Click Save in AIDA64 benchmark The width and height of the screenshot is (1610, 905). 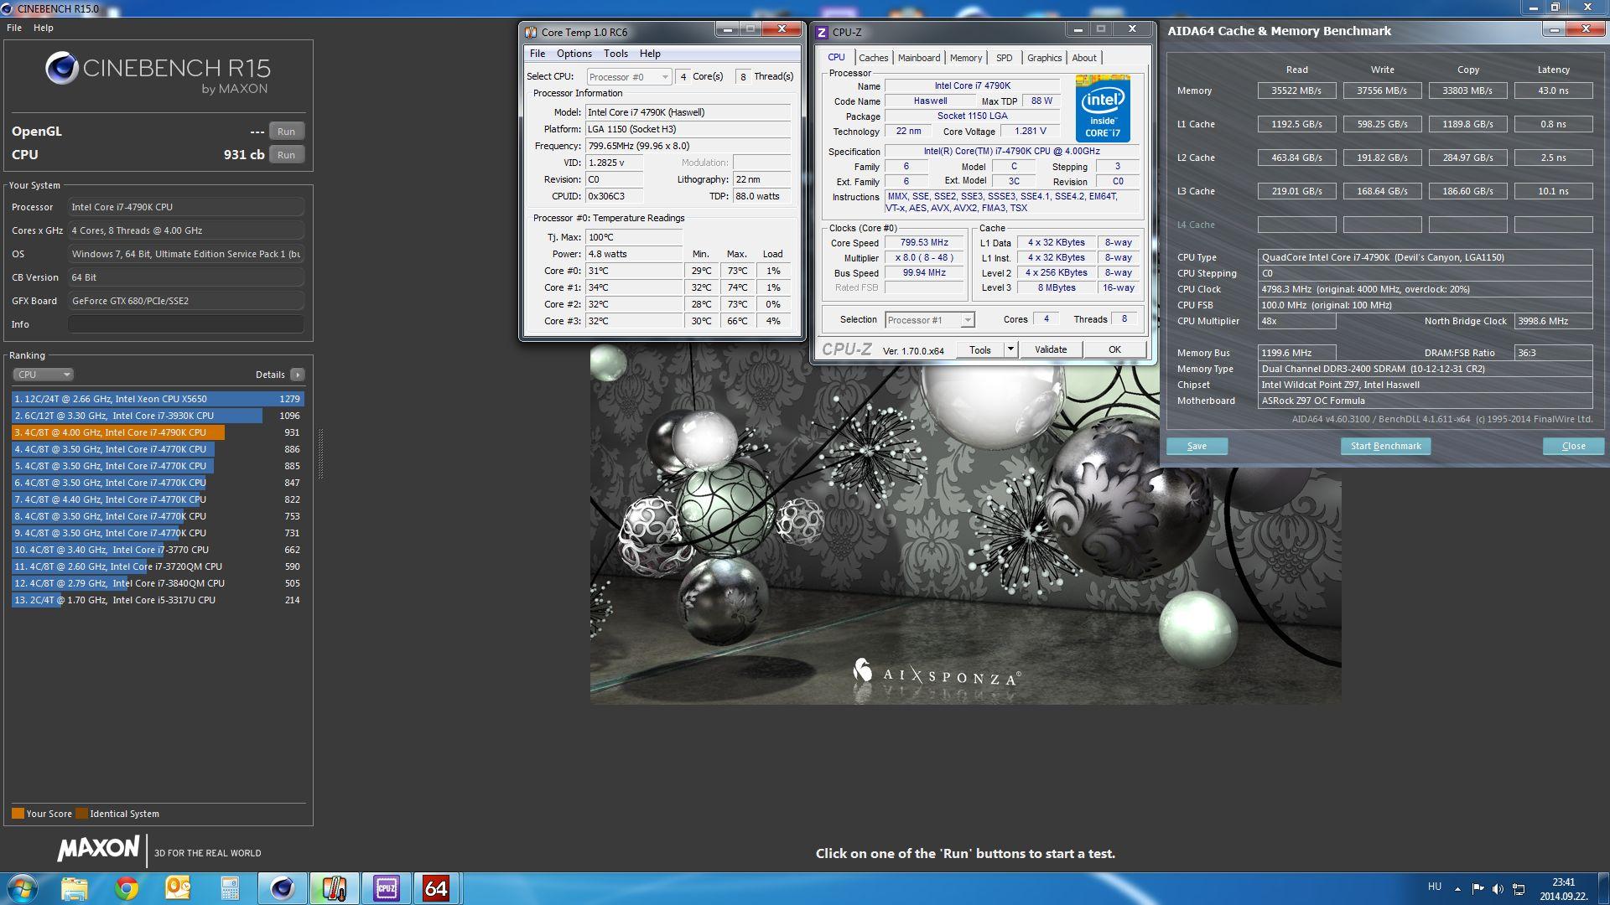pyautogui.click(x=1197, y=447)
